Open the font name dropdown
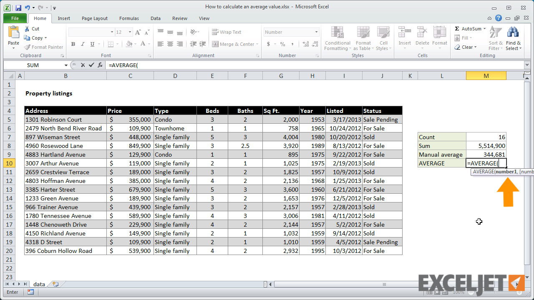Image resolution: width=534 pixels, height=300 pixels. tap(112, 32)
